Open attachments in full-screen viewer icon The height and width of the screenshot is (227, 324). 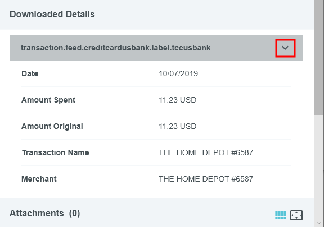click(296, 215)
